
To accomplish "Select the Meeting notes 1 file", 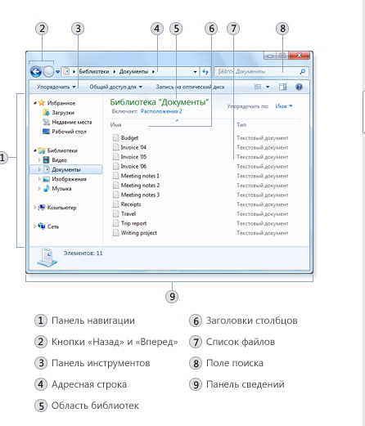I will coord(140,176).
